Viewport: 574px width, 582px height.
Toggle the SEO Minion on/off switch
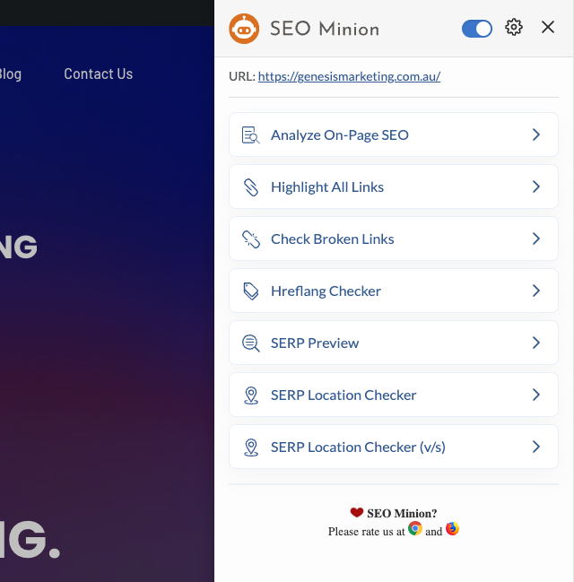(x=477, y=29)
